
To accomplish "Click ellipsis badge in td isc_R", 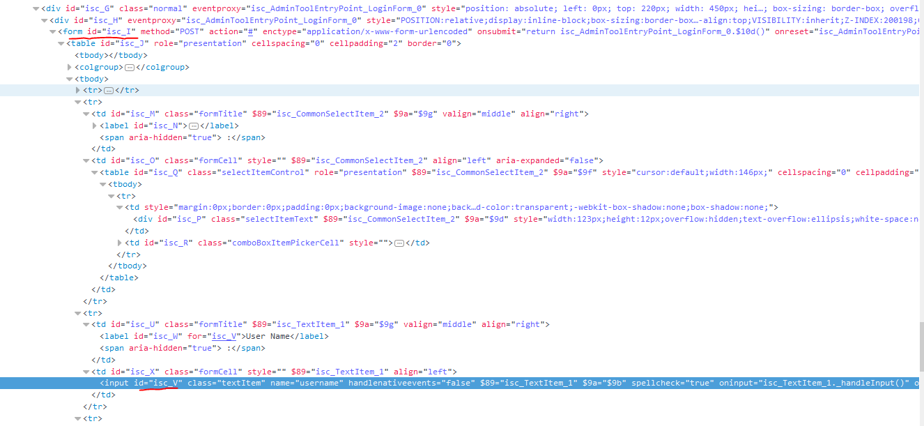I will point(399,243).
